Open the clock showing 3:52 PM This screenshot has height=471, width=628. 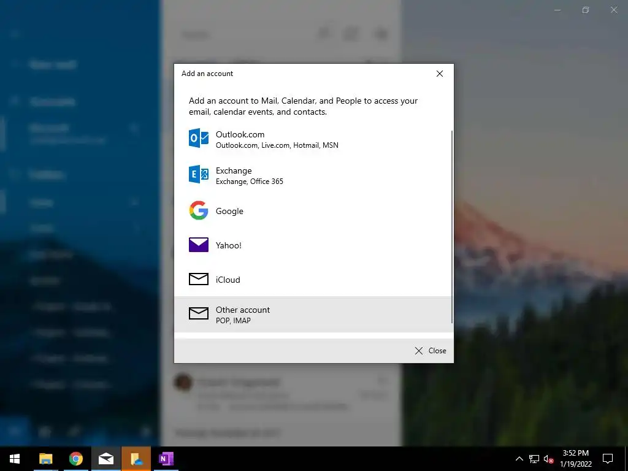pyautogui.click(x=575, y=459)
